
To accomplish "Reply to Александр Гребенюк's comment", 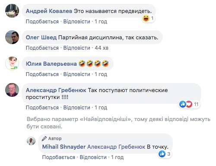I will point(77,108).
